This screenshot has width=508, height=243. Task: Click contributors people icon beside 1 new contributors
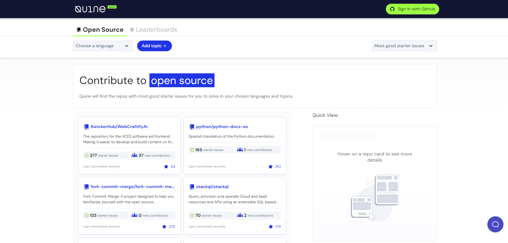(240, 150)
